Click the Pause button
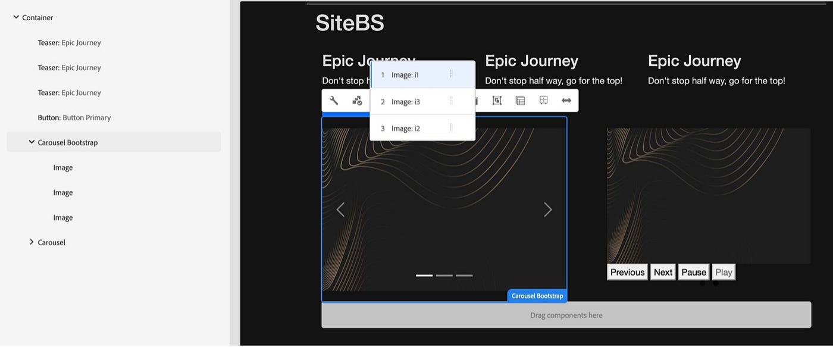The width and height of the screenshot is (833, 347). click(x=694, y=272)
